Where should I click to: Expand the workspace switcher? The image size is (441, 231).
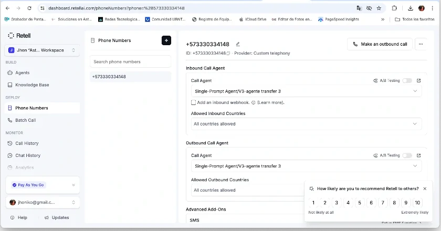tap(42, 50)
